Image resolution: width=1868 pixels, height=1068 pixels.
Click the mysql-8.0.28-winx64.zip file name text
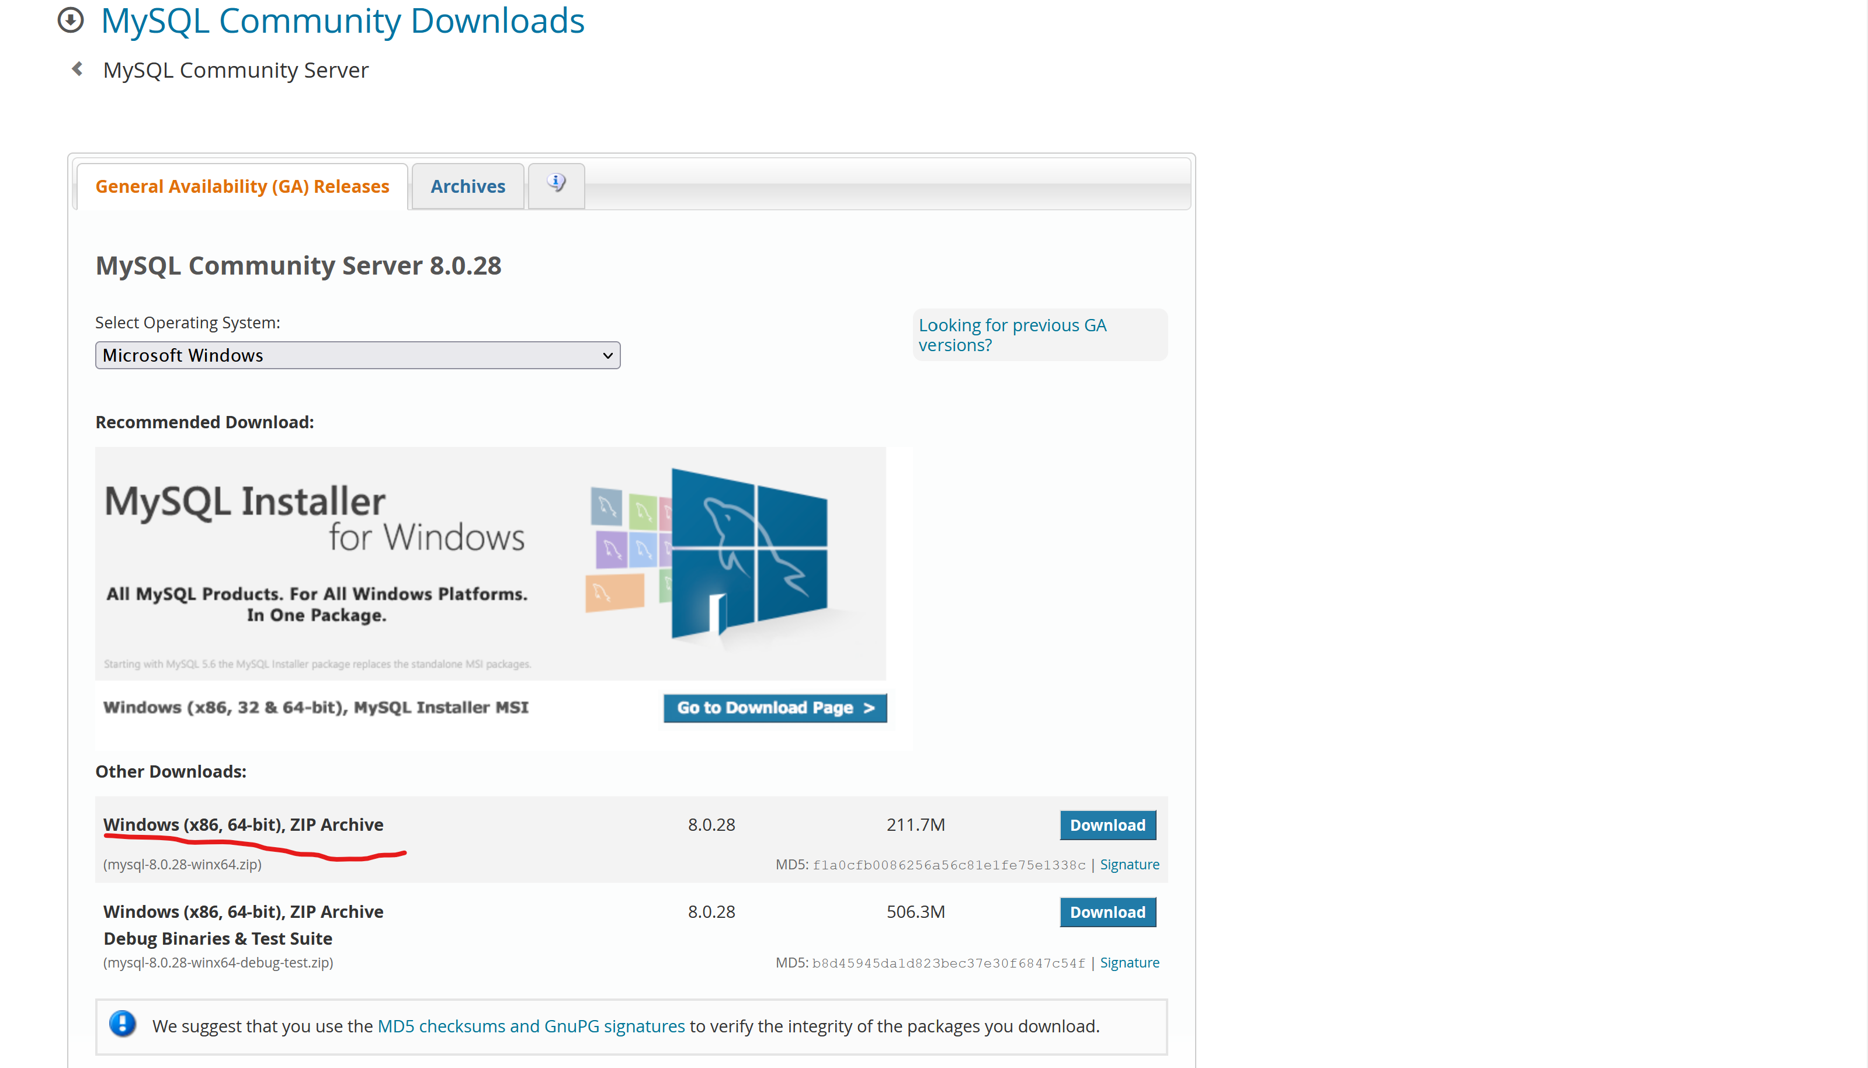click(x=183, y=865)
